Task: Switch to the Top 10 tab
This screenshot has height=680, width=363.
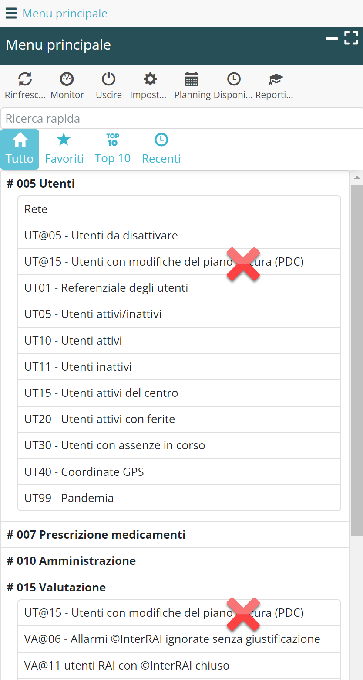Action: [113, 149]
